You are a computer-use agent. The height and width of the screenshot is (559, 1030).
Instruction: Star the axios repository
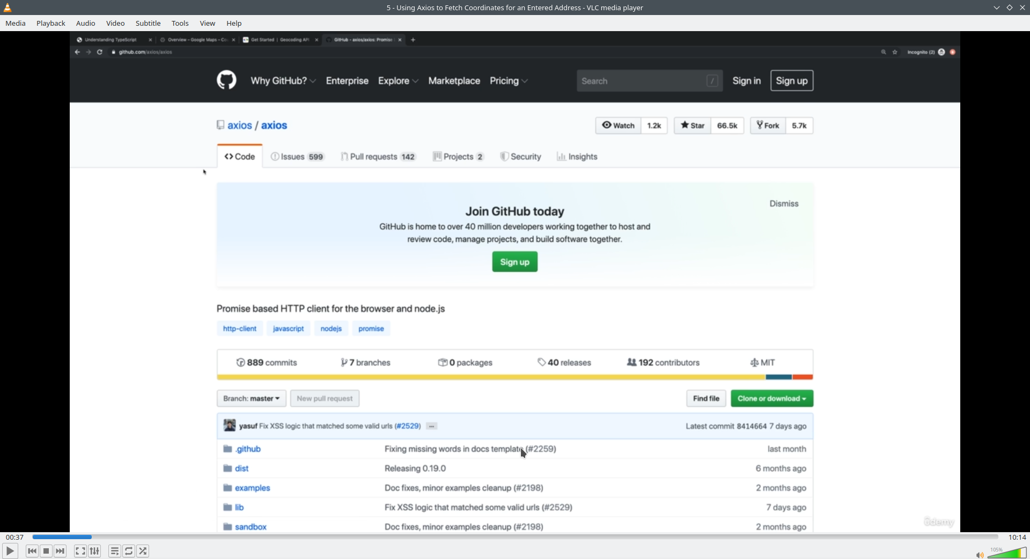coord(693,126)
